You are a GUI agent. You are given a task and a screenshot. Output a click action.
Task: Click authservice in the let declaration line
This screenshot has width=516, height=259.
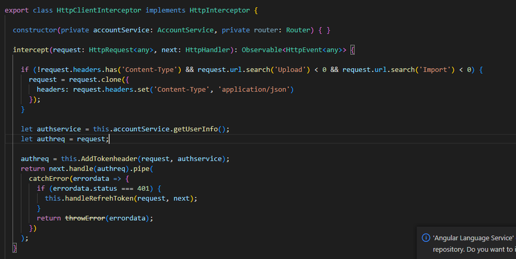(x=59, y=129)
